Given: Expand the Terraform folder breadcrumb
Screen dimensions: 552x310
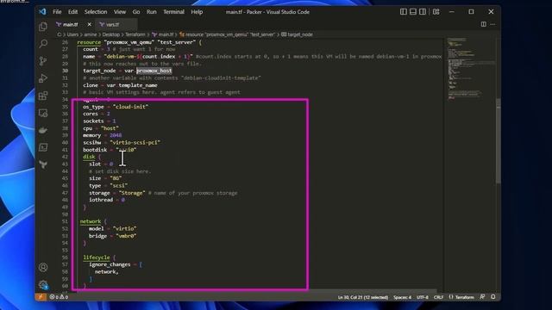Looking at the screenshot, I should click(135, 34).
